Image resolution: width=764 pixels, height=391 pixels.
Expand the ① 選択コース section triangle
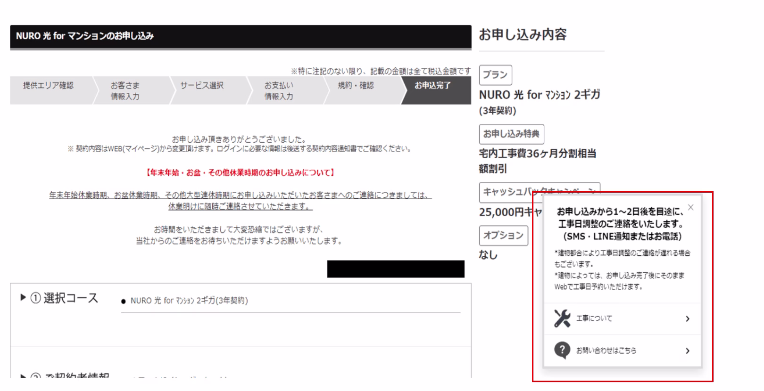coord(23,298)
